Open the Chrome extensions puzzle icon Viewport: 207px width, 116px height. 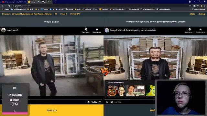pyautogui.click(x=194, y=6)
